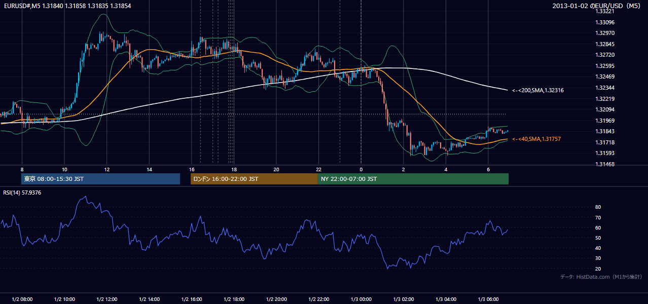648x304 pixels.
Task: Click hour label 12 under price chart
Action: pos(106,169)
